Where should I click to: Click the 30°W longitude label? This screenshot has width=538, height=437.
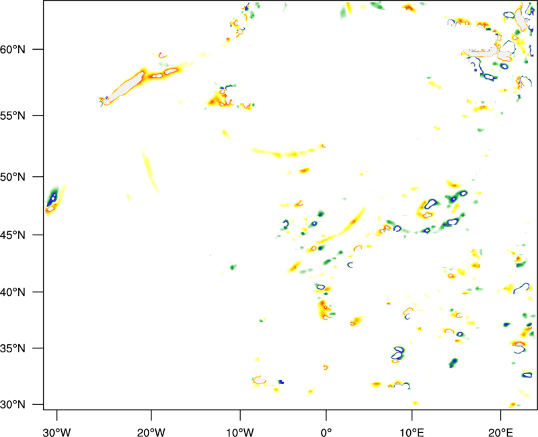(x=57, y=432)
